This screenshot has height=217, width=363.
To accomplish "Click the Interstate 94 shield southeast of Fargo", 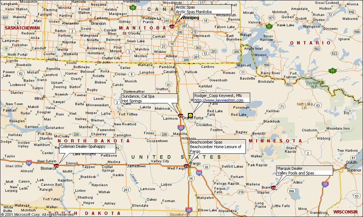I will tap(199, 172).
